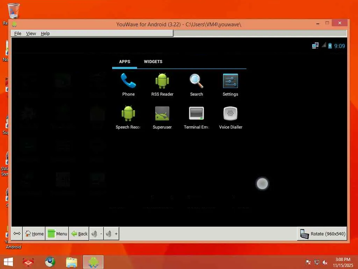Click Rotate (960x540) button
The image size is (358, 269).
(322, 234)
